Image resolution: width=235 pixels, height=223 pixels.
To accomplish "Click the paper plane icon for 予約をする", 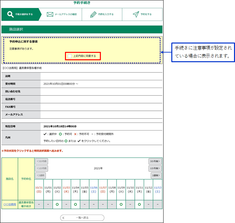I will click(136, 15).
